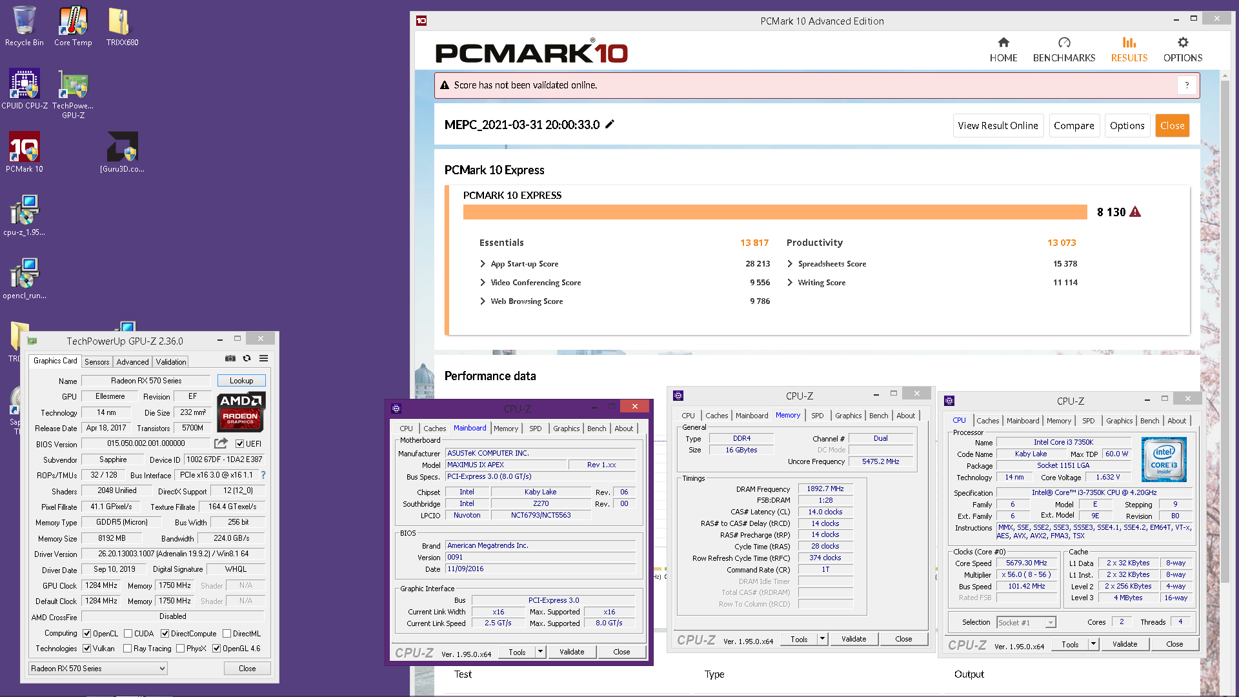Click Validate in the Memory CPU-Z window
Image resolution: width=1239 pixels, height=697 pixels.
(x=854, y=639)
